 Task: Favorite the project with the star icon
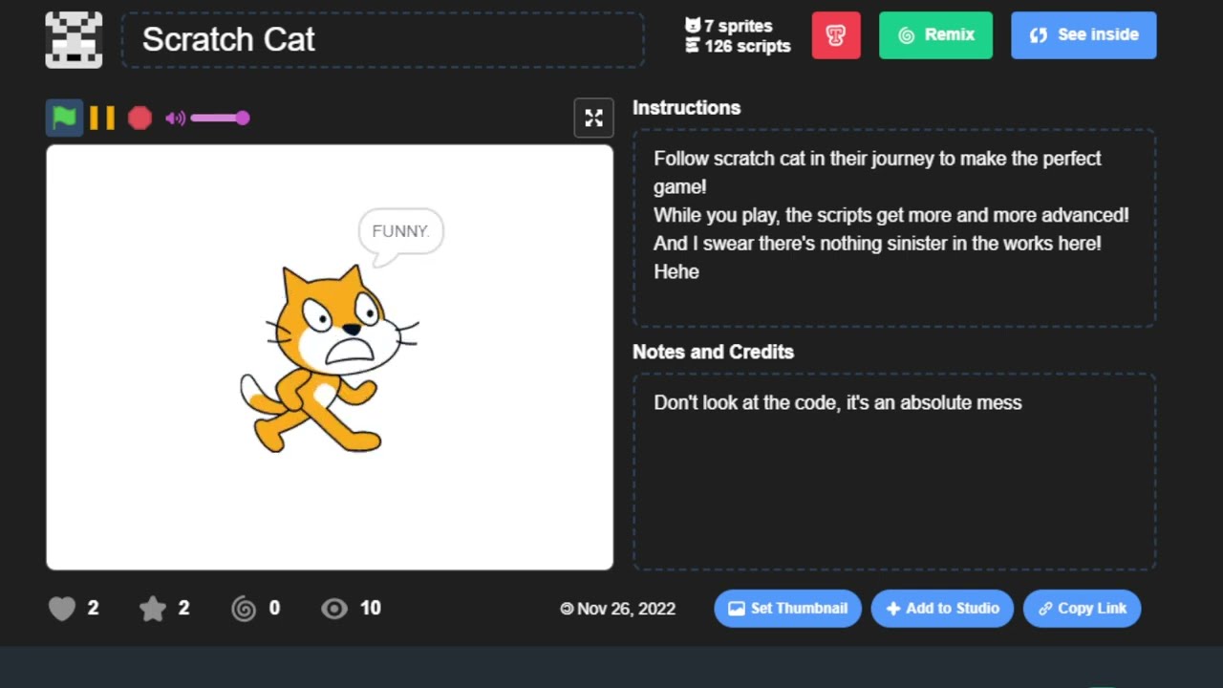[x=153, y=609]
